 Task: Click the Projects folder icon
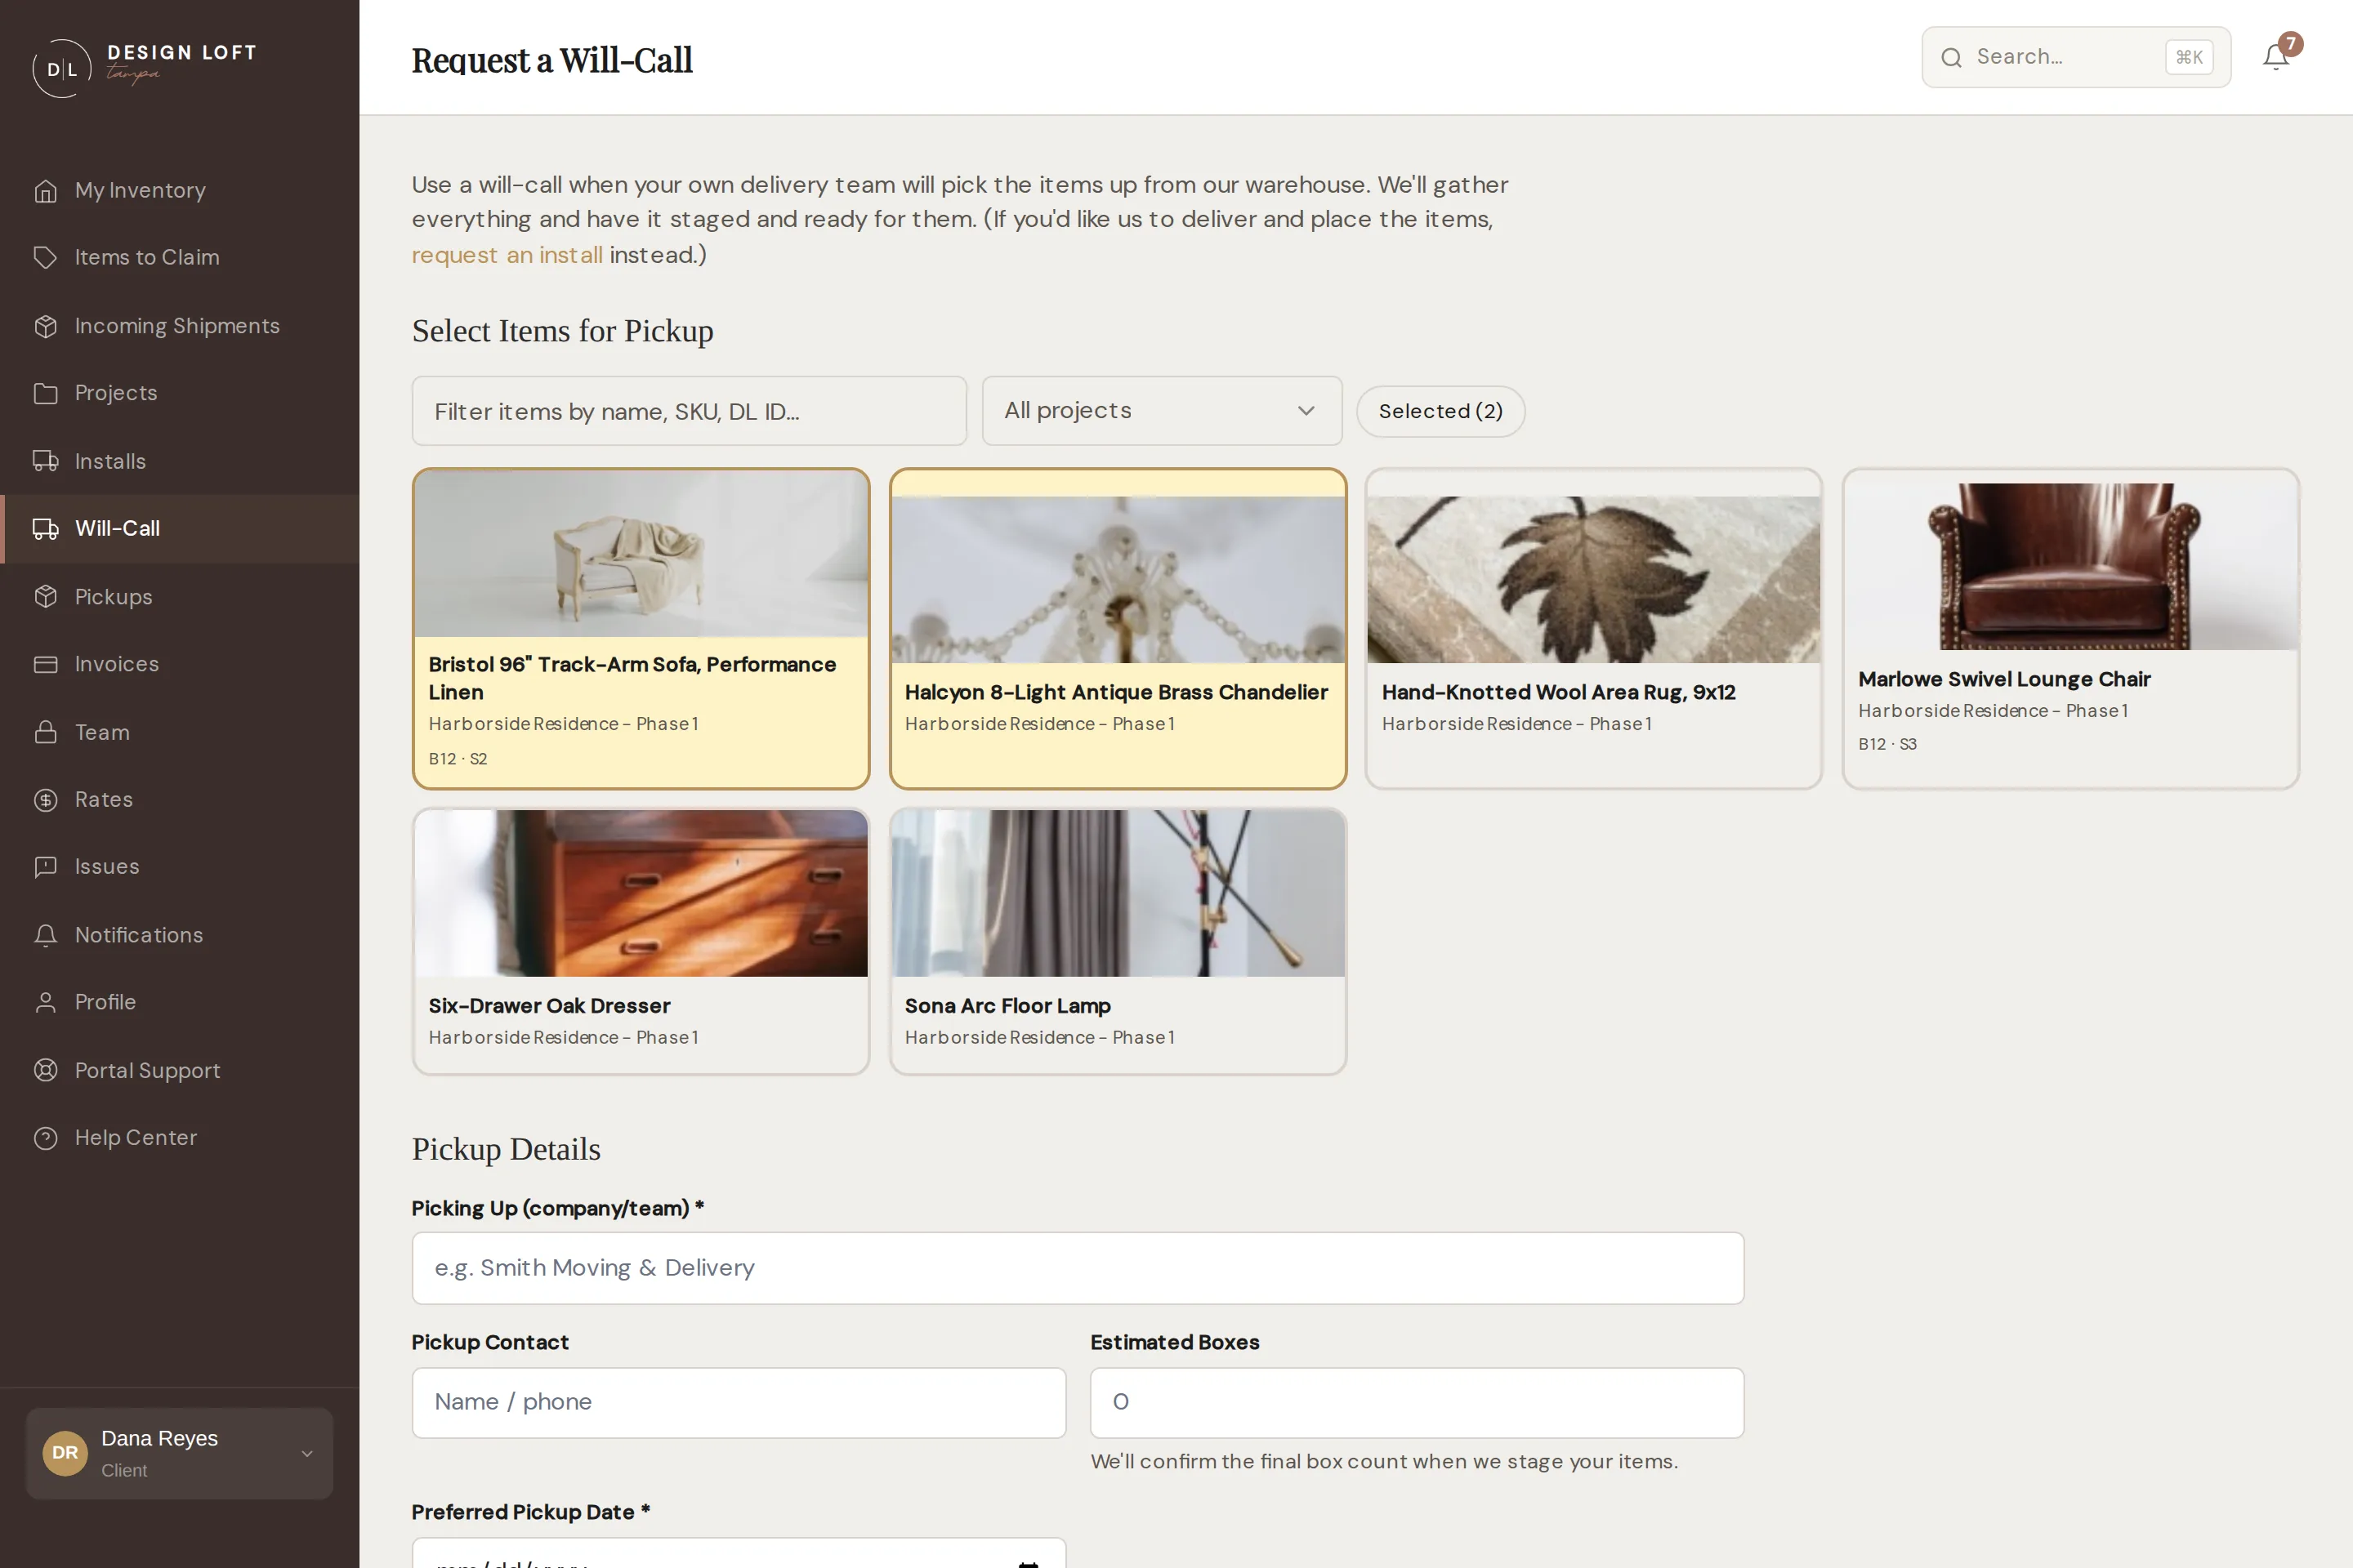[x=45, y=394]
